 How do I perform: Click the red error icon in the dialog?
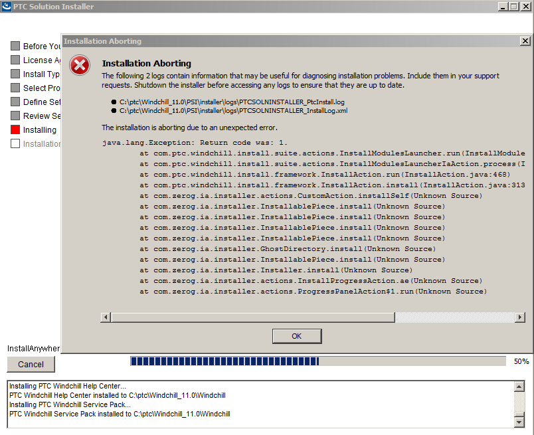point(80,65)
